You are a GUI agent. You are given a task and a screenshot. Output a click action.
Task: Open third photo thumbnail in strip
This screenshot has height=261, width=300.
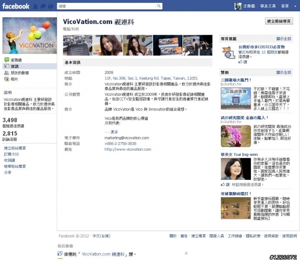[x=137, y=45]
